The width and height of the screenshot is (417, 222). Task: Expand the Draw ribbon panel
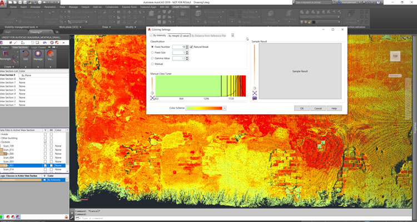pyautogui.click(x=106, y=27)
